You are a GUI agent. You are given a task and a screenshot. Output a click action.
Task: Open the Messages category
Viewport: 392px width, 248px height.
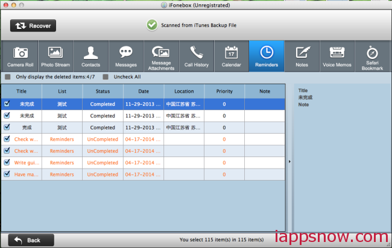coord(126,57)
